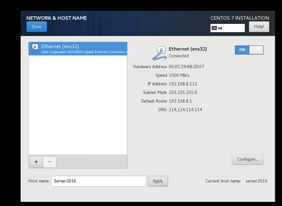This screenshot has height=206, width=282.
Task: Click the subnet mask 255.255.255.0
Action: tap(183, 92)
